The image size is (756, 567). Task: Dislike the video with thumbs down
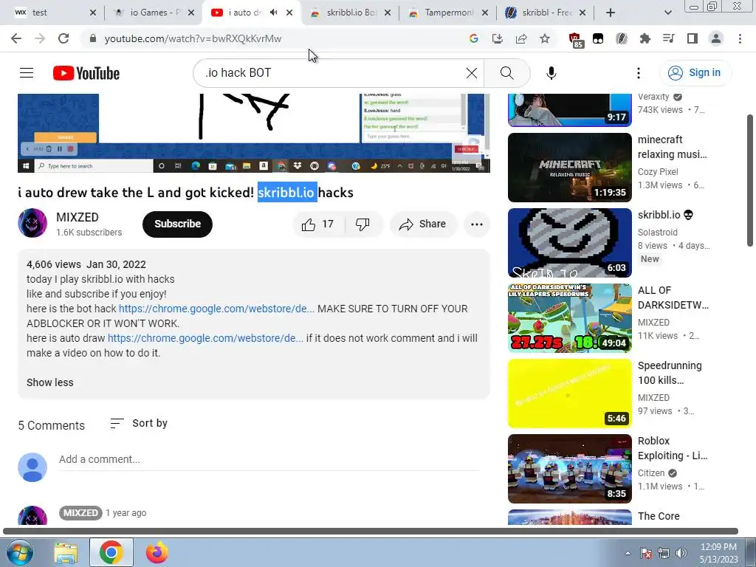tap(363, 224)
